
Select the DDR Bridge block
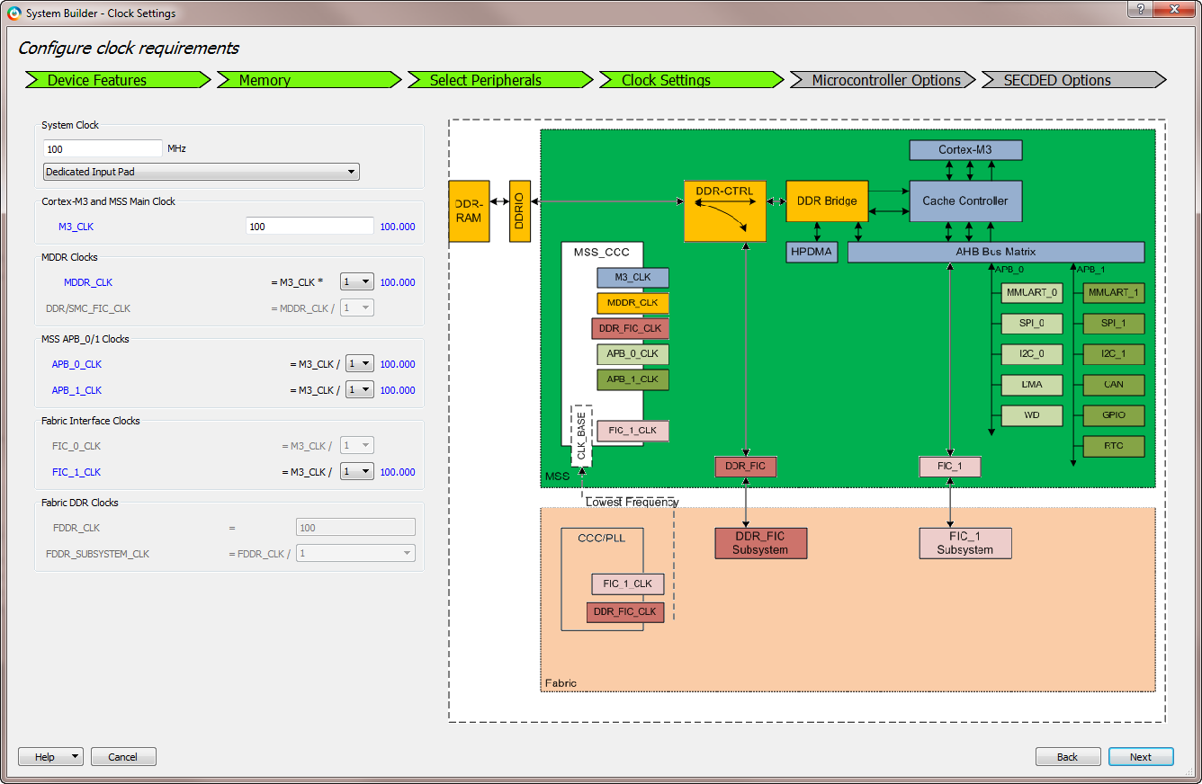(x=827, y=201)
